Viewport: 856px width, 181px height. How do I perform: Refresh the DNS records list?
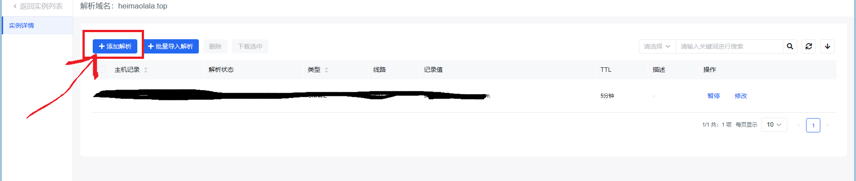pyautogui.click(x=809, y=46)
